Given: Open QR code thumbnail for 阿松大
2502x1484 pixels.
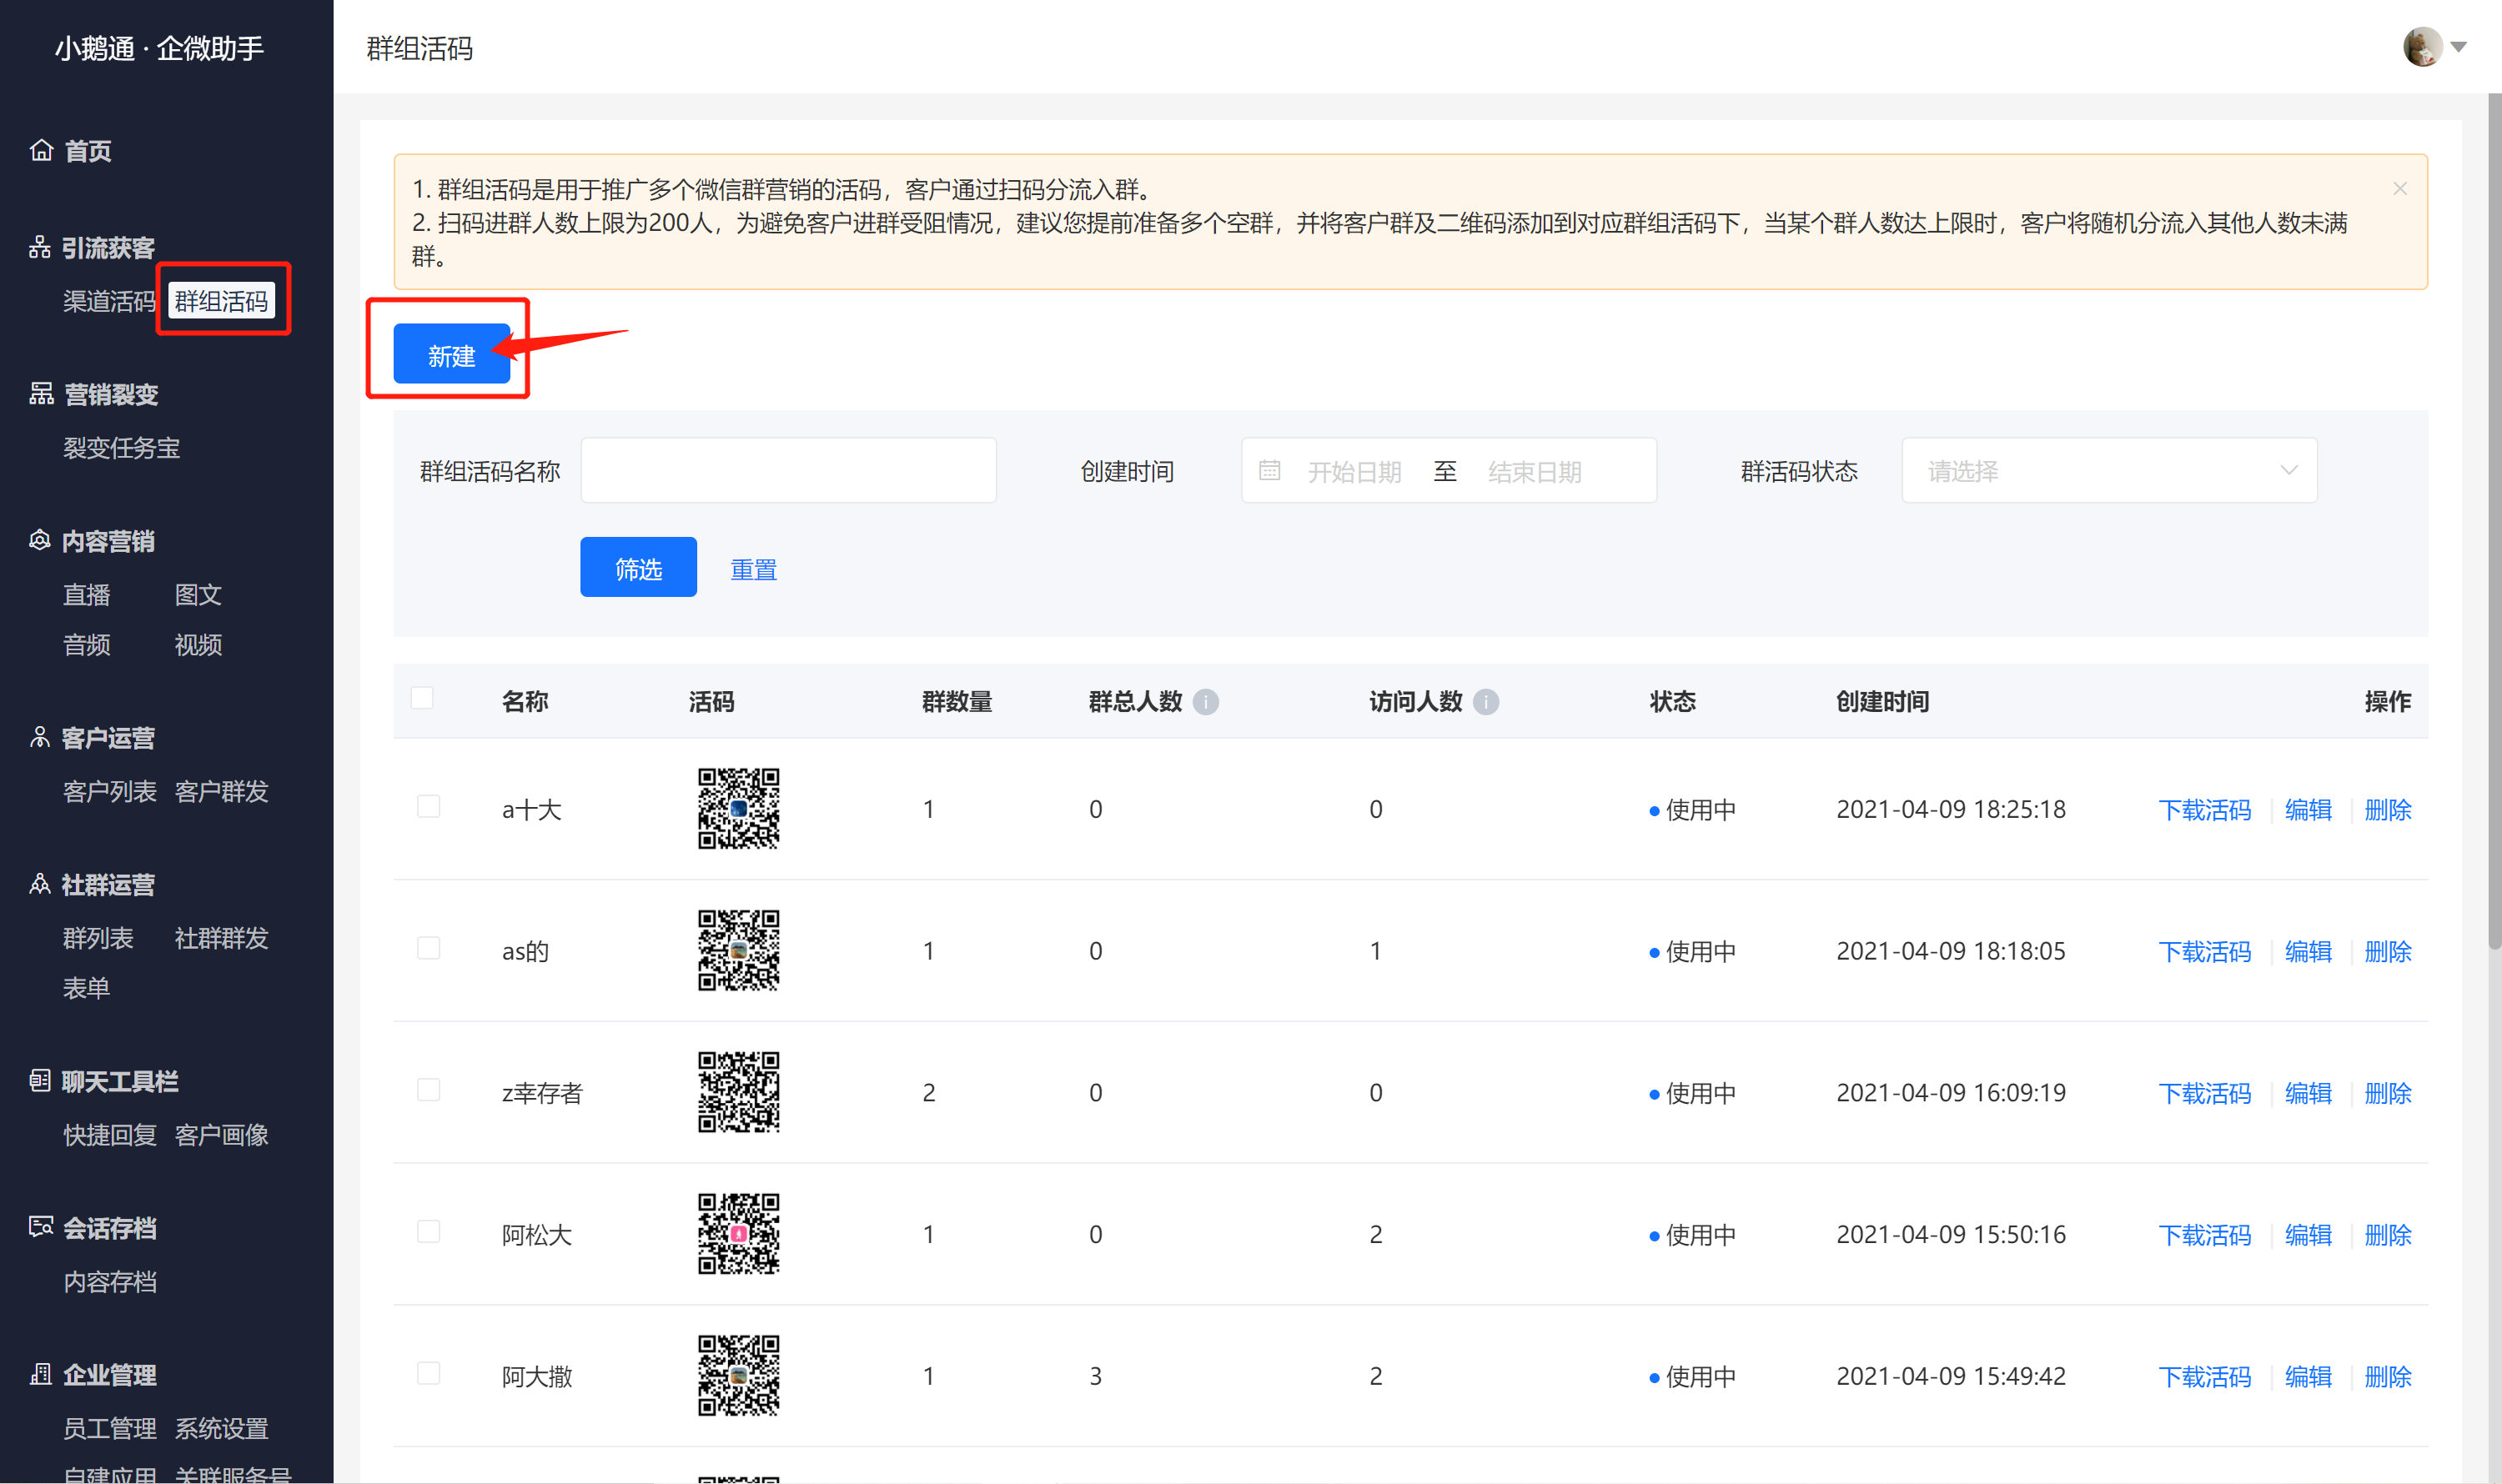Looking at the screenshot, I should [x=738, y=1234].
